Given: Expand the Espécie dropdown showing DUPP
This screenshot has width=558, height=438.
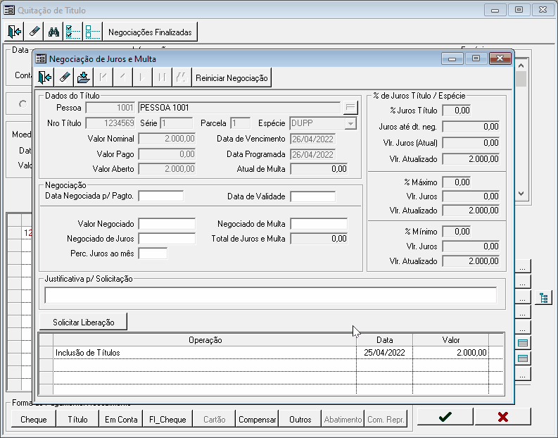Looking at the screenshot, I should coord(350,123).
